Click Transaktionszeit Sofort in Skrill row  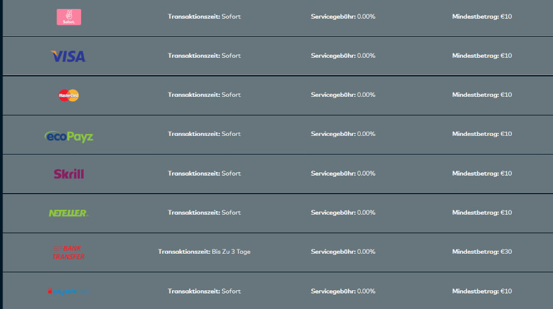(204, 173)
